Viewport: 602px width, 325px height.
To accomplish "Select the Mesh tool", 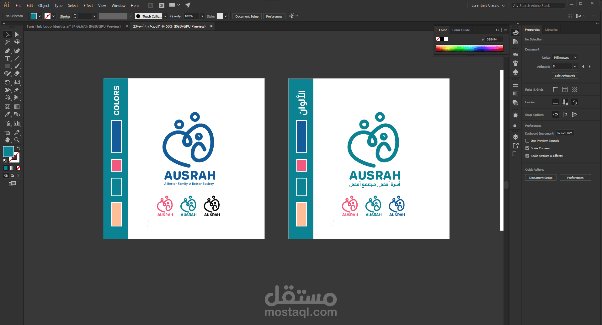I will [8, 107].
